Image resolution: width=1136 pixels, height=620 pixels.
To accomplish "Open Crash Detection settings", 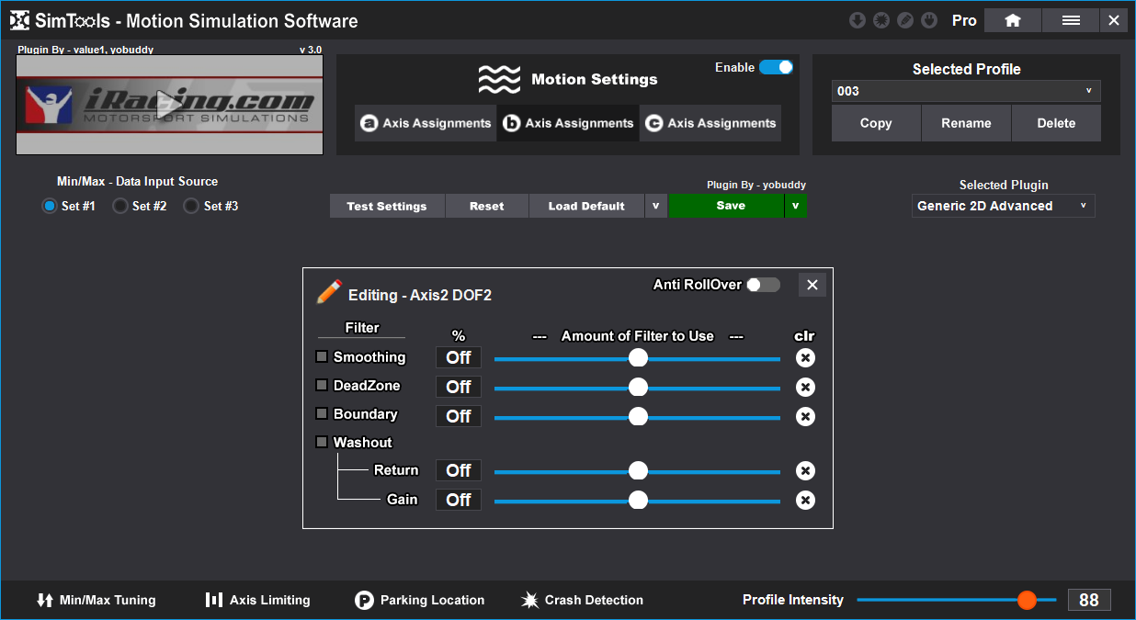I will tap(583, 600).
